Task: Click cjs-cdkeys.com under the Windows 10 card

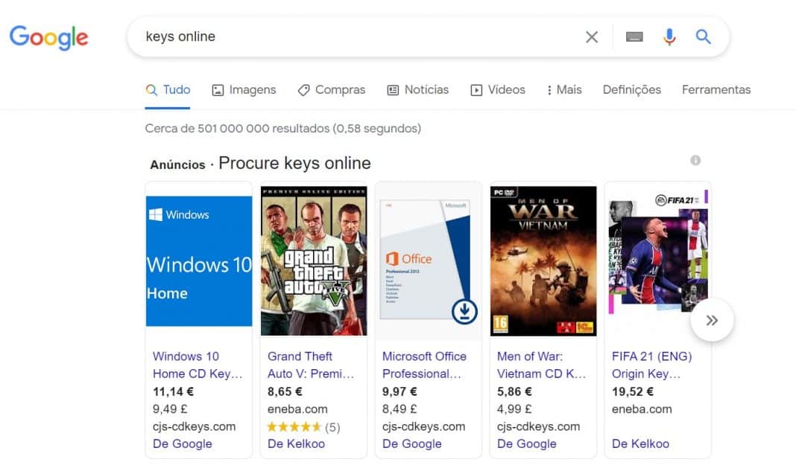Action: point(194,426)
